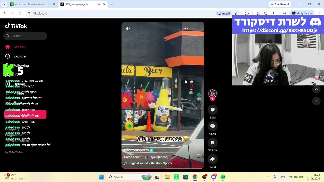Switch the keyboard language indicator עבר
The width and height of the screenshot is (324, 182).
pos(283,177)
